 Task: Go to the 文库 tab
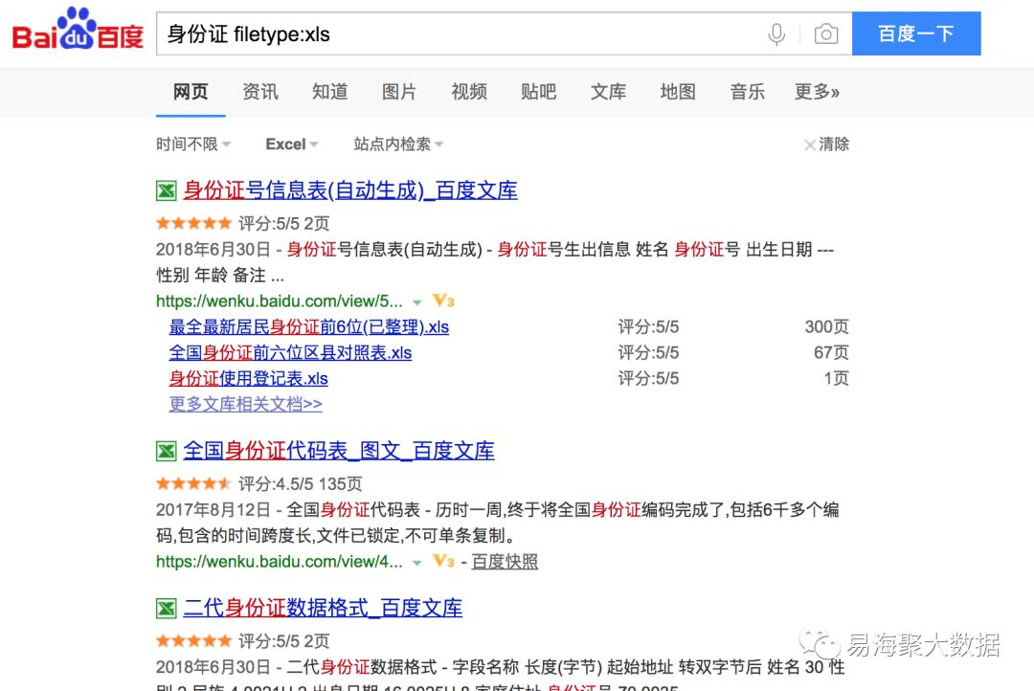[x=608, y=92]
